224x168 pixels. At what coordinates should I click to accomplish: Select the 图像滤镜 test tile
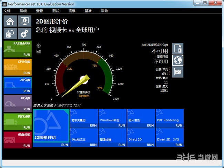113,136
